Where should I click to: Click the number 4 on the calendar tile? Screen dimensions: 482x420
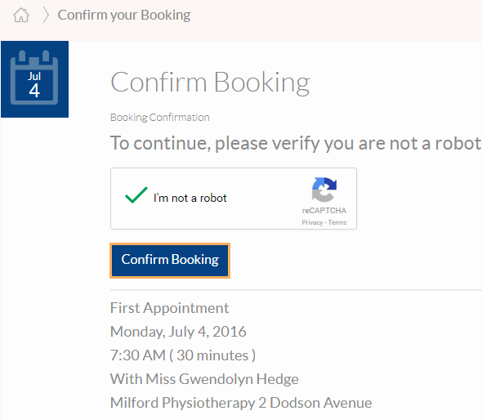(x=34, y=91)
